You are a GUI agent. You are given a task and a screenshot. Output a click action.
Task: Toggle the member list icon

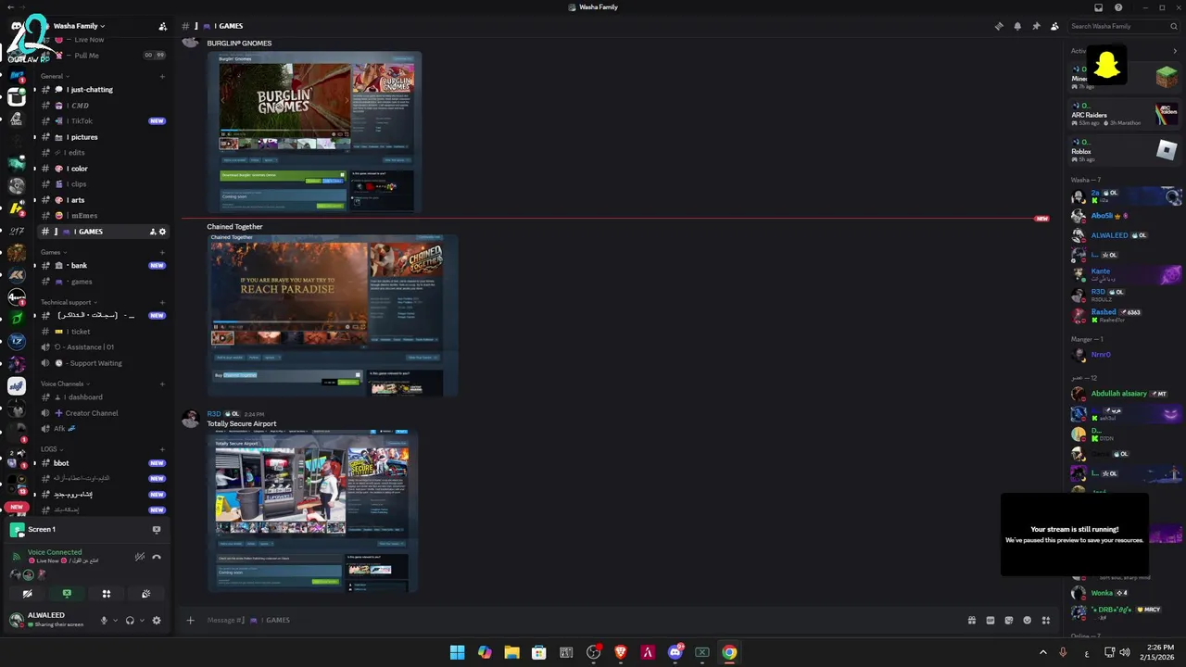pyautogui.click(x=1054, y=26)
